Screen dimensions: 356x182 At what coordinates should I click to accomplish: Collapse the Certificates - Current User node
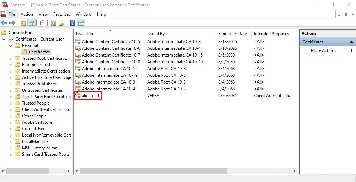click(4, 39)
